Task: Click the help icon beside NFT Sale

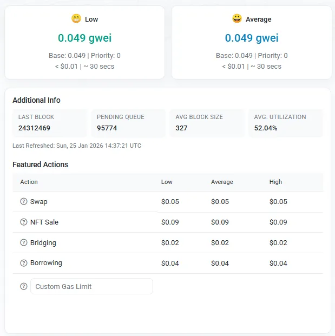Action: (24, 222)
